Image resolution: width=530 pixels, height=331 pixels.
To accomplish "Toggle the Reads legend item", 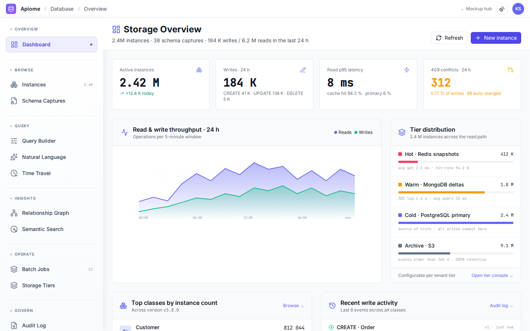I will (343, 132).
